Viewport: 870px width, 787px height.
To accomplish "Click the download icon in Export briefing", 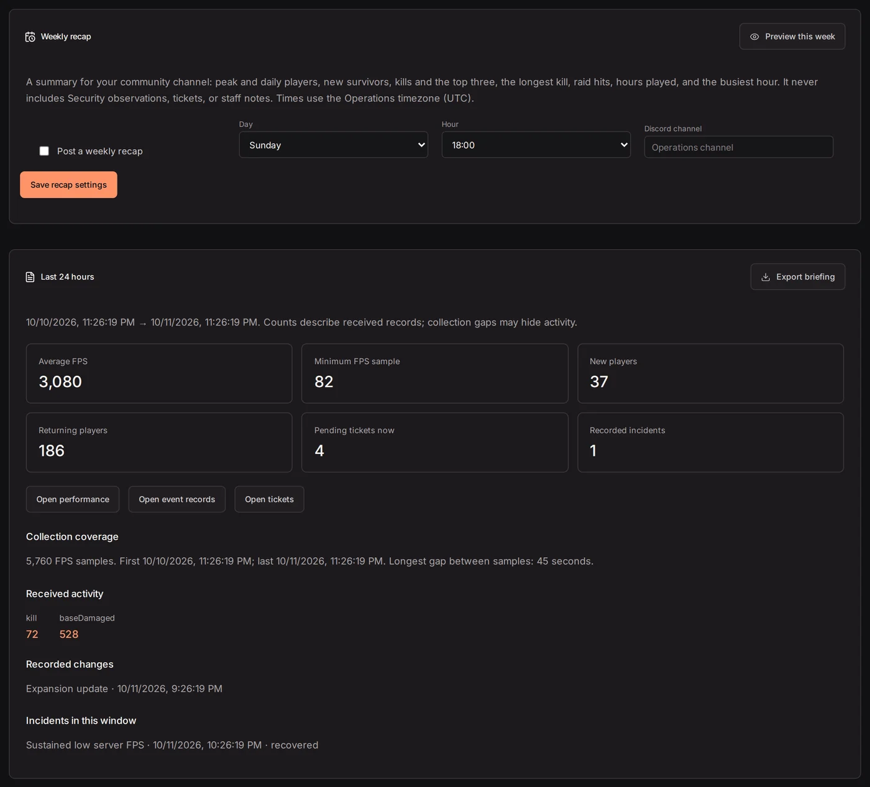I will (x=766, y=277).
